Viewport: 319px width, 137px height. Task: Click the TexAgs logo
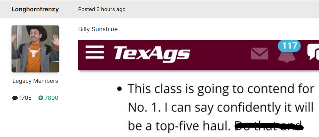(152, 53)
